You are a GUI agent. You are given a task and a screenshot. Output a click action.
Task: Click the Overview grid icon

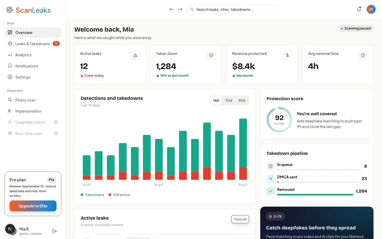tap(10, 32)
